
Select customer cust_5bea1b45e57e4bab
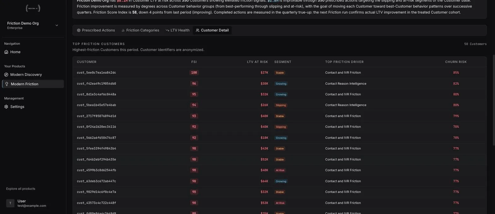click(x=96, y=105)
